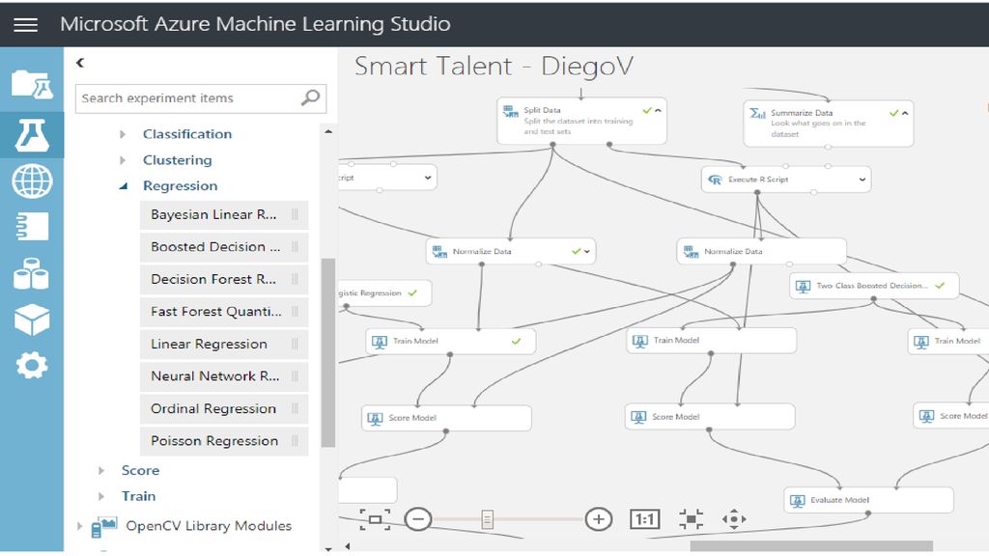Screen dimensions: 989x556
Task: Select the Split Data module on canvas
Action: click(581, 121)
